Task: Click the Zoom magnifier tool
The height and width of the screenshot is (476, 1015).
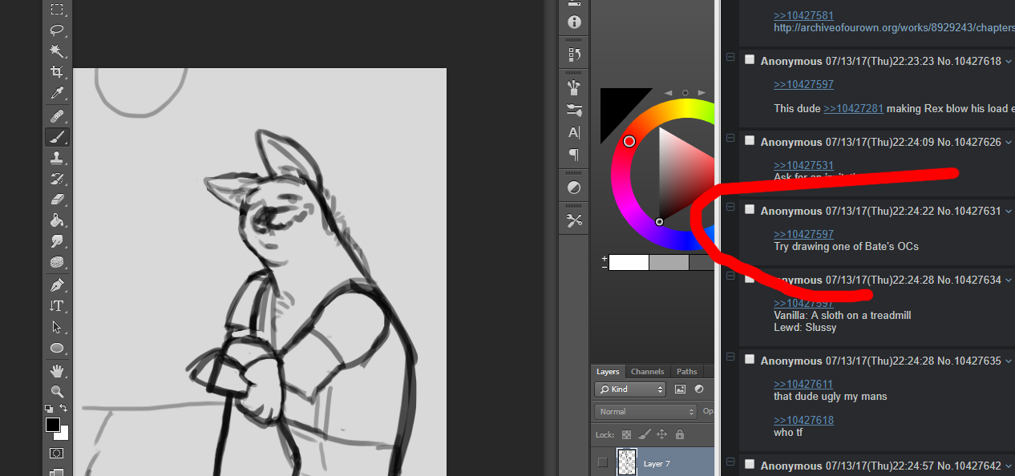Action: tap(57, 391)
